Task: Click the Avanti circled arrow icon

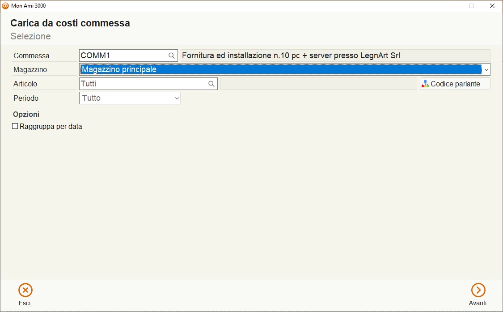Action: pos(478,290)
